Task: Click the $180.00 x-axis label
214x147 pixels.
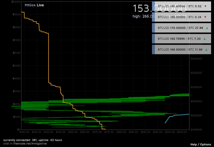Action: 121,132
